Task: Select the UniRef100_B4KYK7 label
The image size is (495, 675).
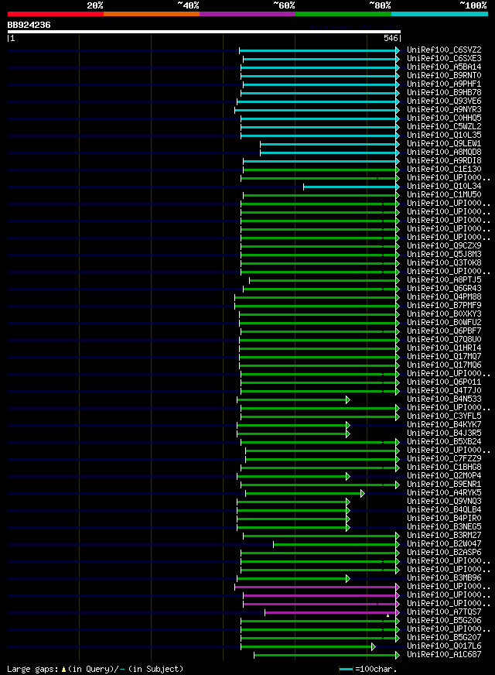Action: pos(444,424)
